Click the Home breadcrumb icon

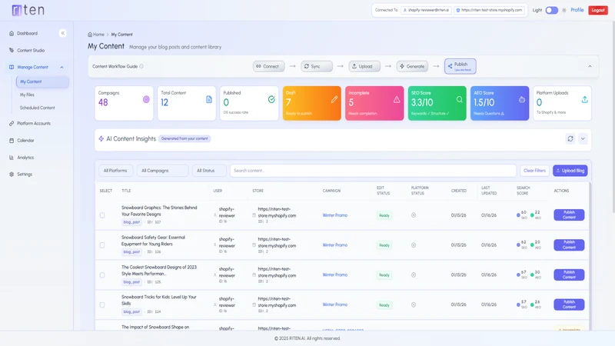click(x=90, y=35)
